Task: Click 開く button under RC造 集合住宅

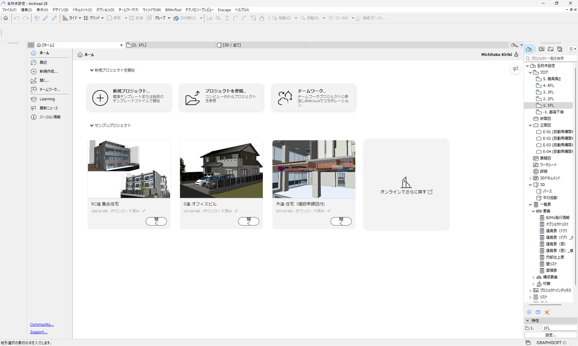Action: [x=156, y=221]
